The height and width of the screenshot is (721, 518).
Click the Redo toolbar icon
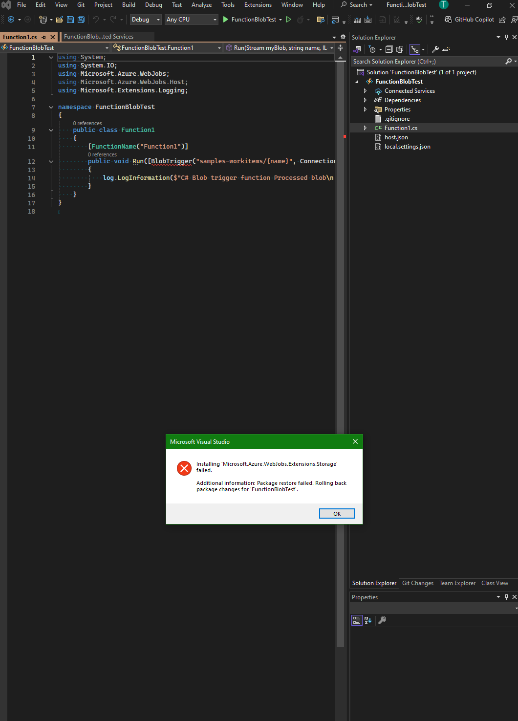pyautogui.click(x=113, y=20)
